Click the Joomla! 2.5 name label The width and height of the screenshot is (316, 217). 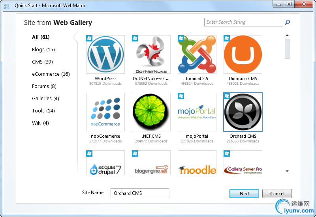[x=197, y=79]
